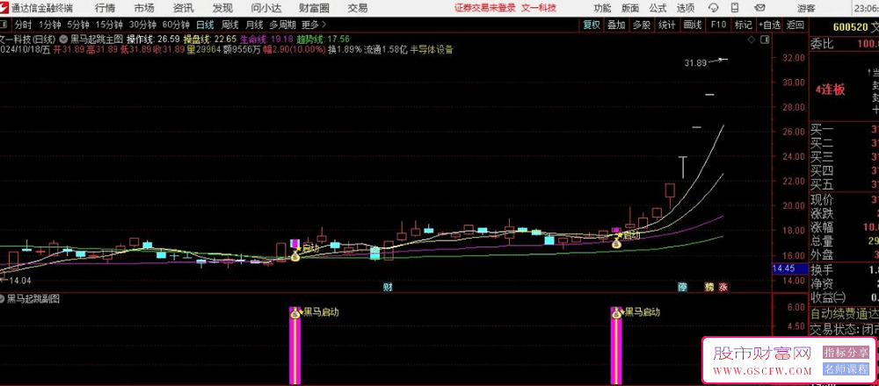
Task: Click the 31.89 high price label
Action: 695,62
